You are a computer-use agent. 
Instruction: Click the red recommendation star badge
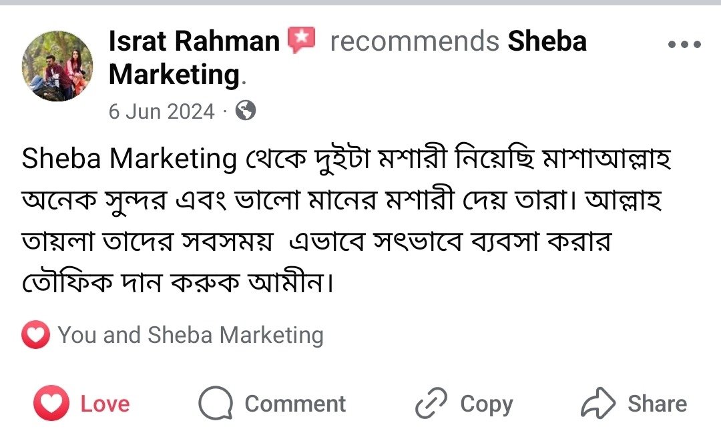[x=301, y=41]
